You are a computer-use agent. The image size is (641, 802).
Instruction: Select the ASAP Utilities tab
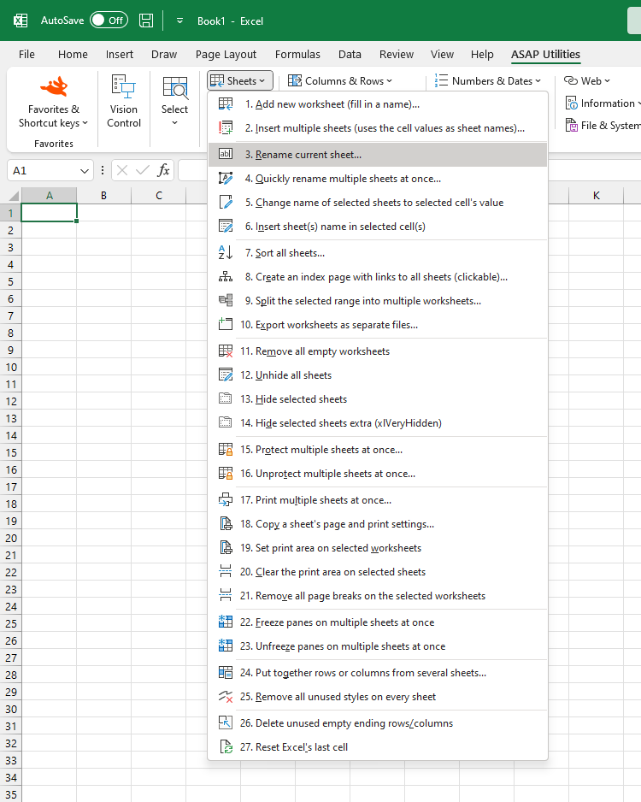[545, 54]
